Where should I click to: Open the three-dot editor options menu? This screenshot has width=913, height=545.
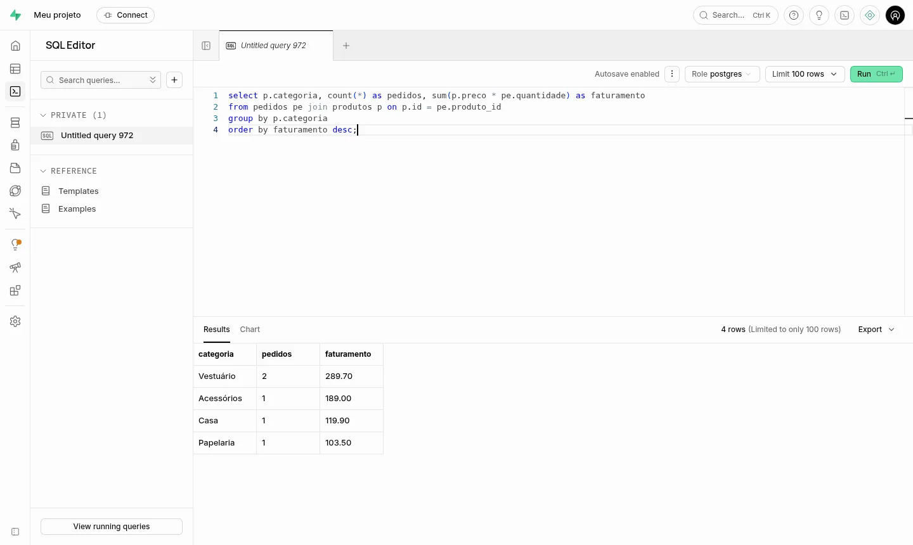click(672, 74)
